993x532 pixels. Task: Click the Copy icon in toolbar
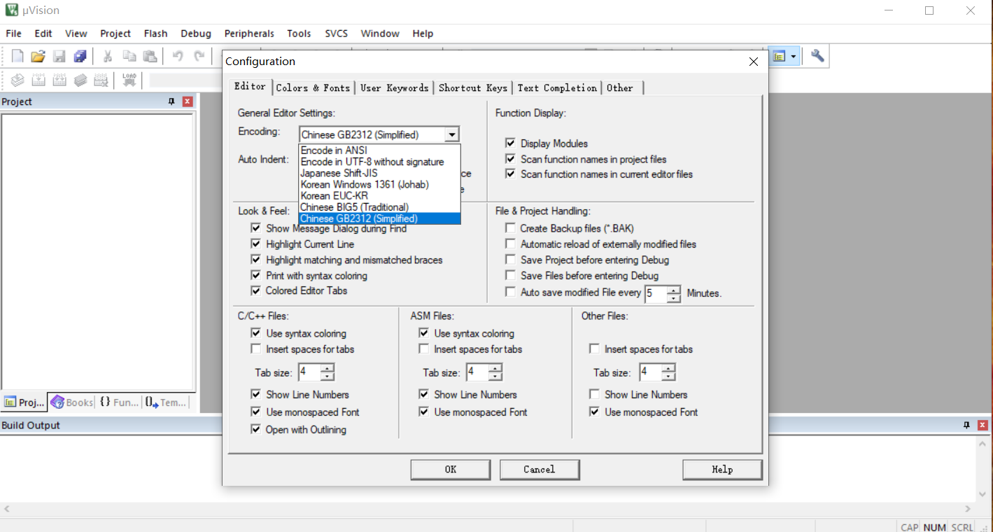click(x=129, y=57)
